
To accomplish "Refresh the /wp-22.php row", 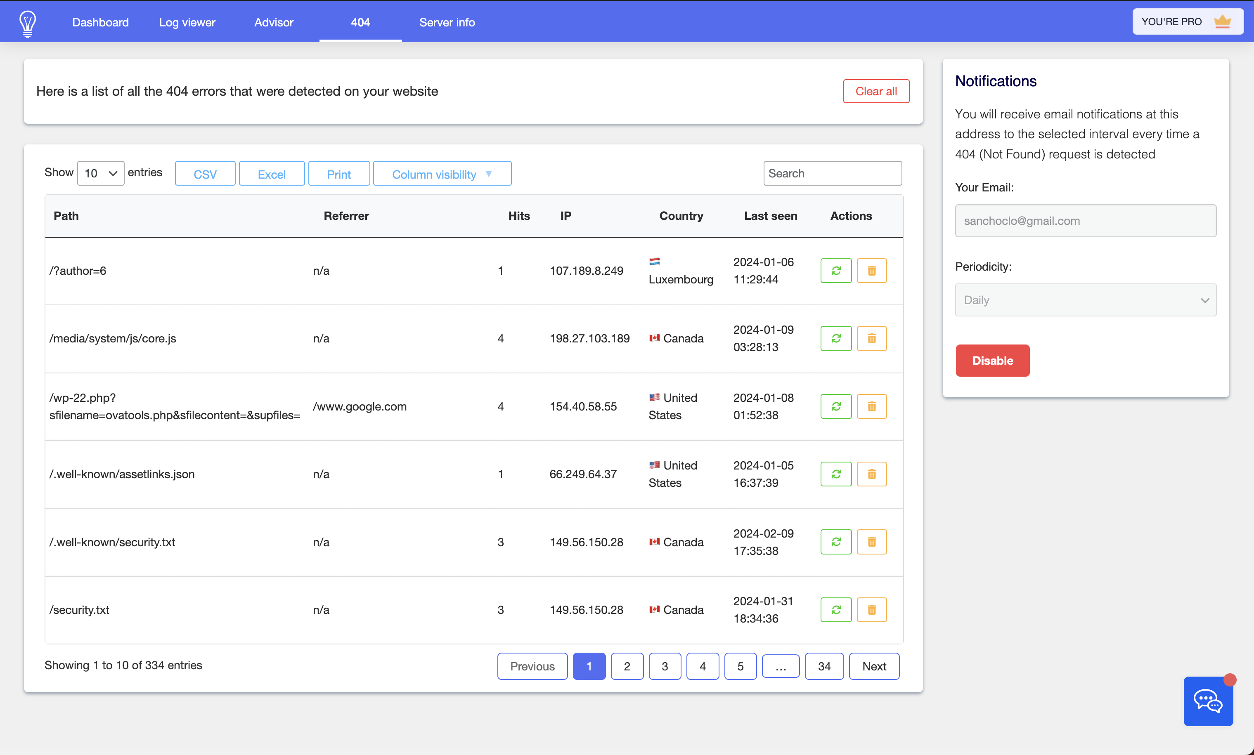I will tap(836, 406).
